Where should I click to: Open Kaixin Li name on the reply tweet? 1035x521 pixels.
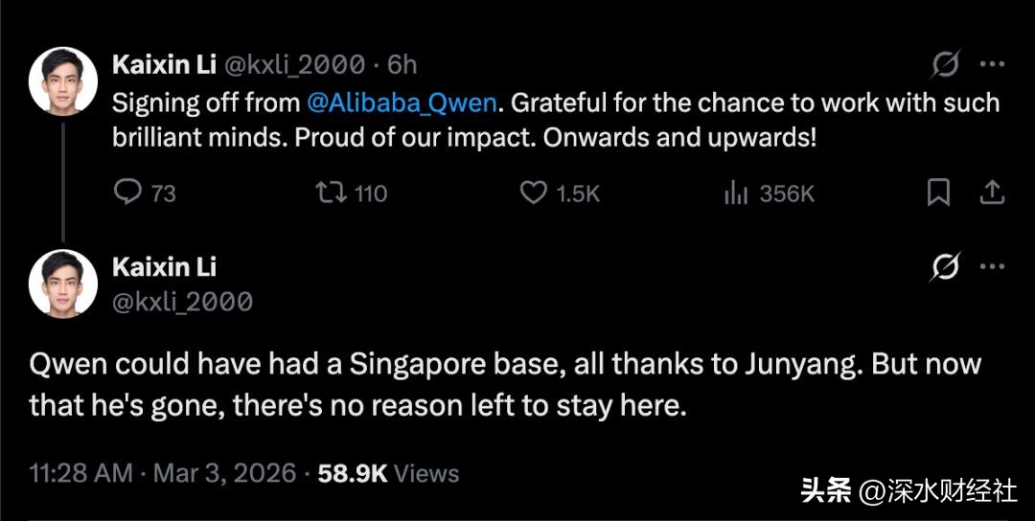pos(164,266)
